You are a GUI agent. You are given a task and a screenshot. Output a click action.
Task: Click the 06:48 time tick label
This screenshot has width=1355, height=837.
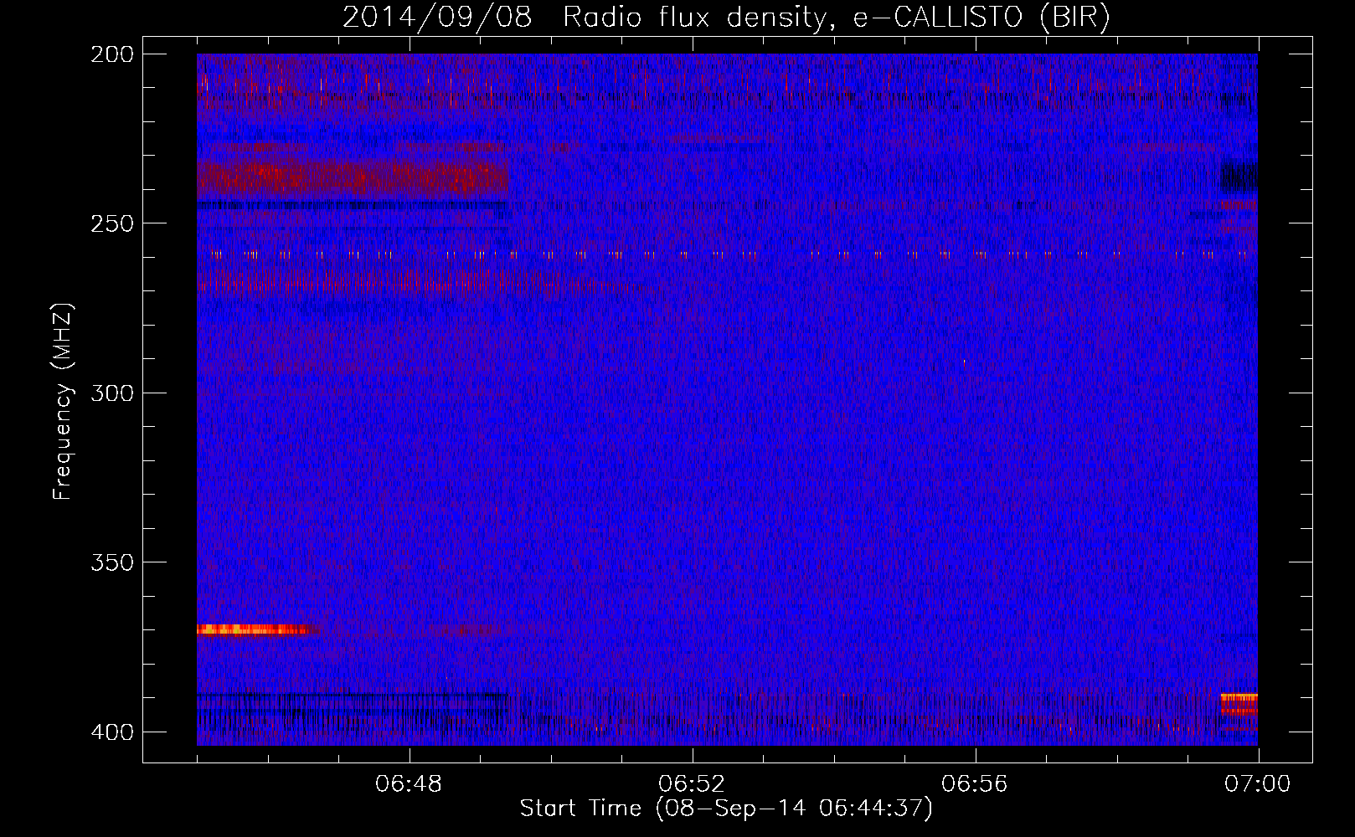tap(409, 784)
